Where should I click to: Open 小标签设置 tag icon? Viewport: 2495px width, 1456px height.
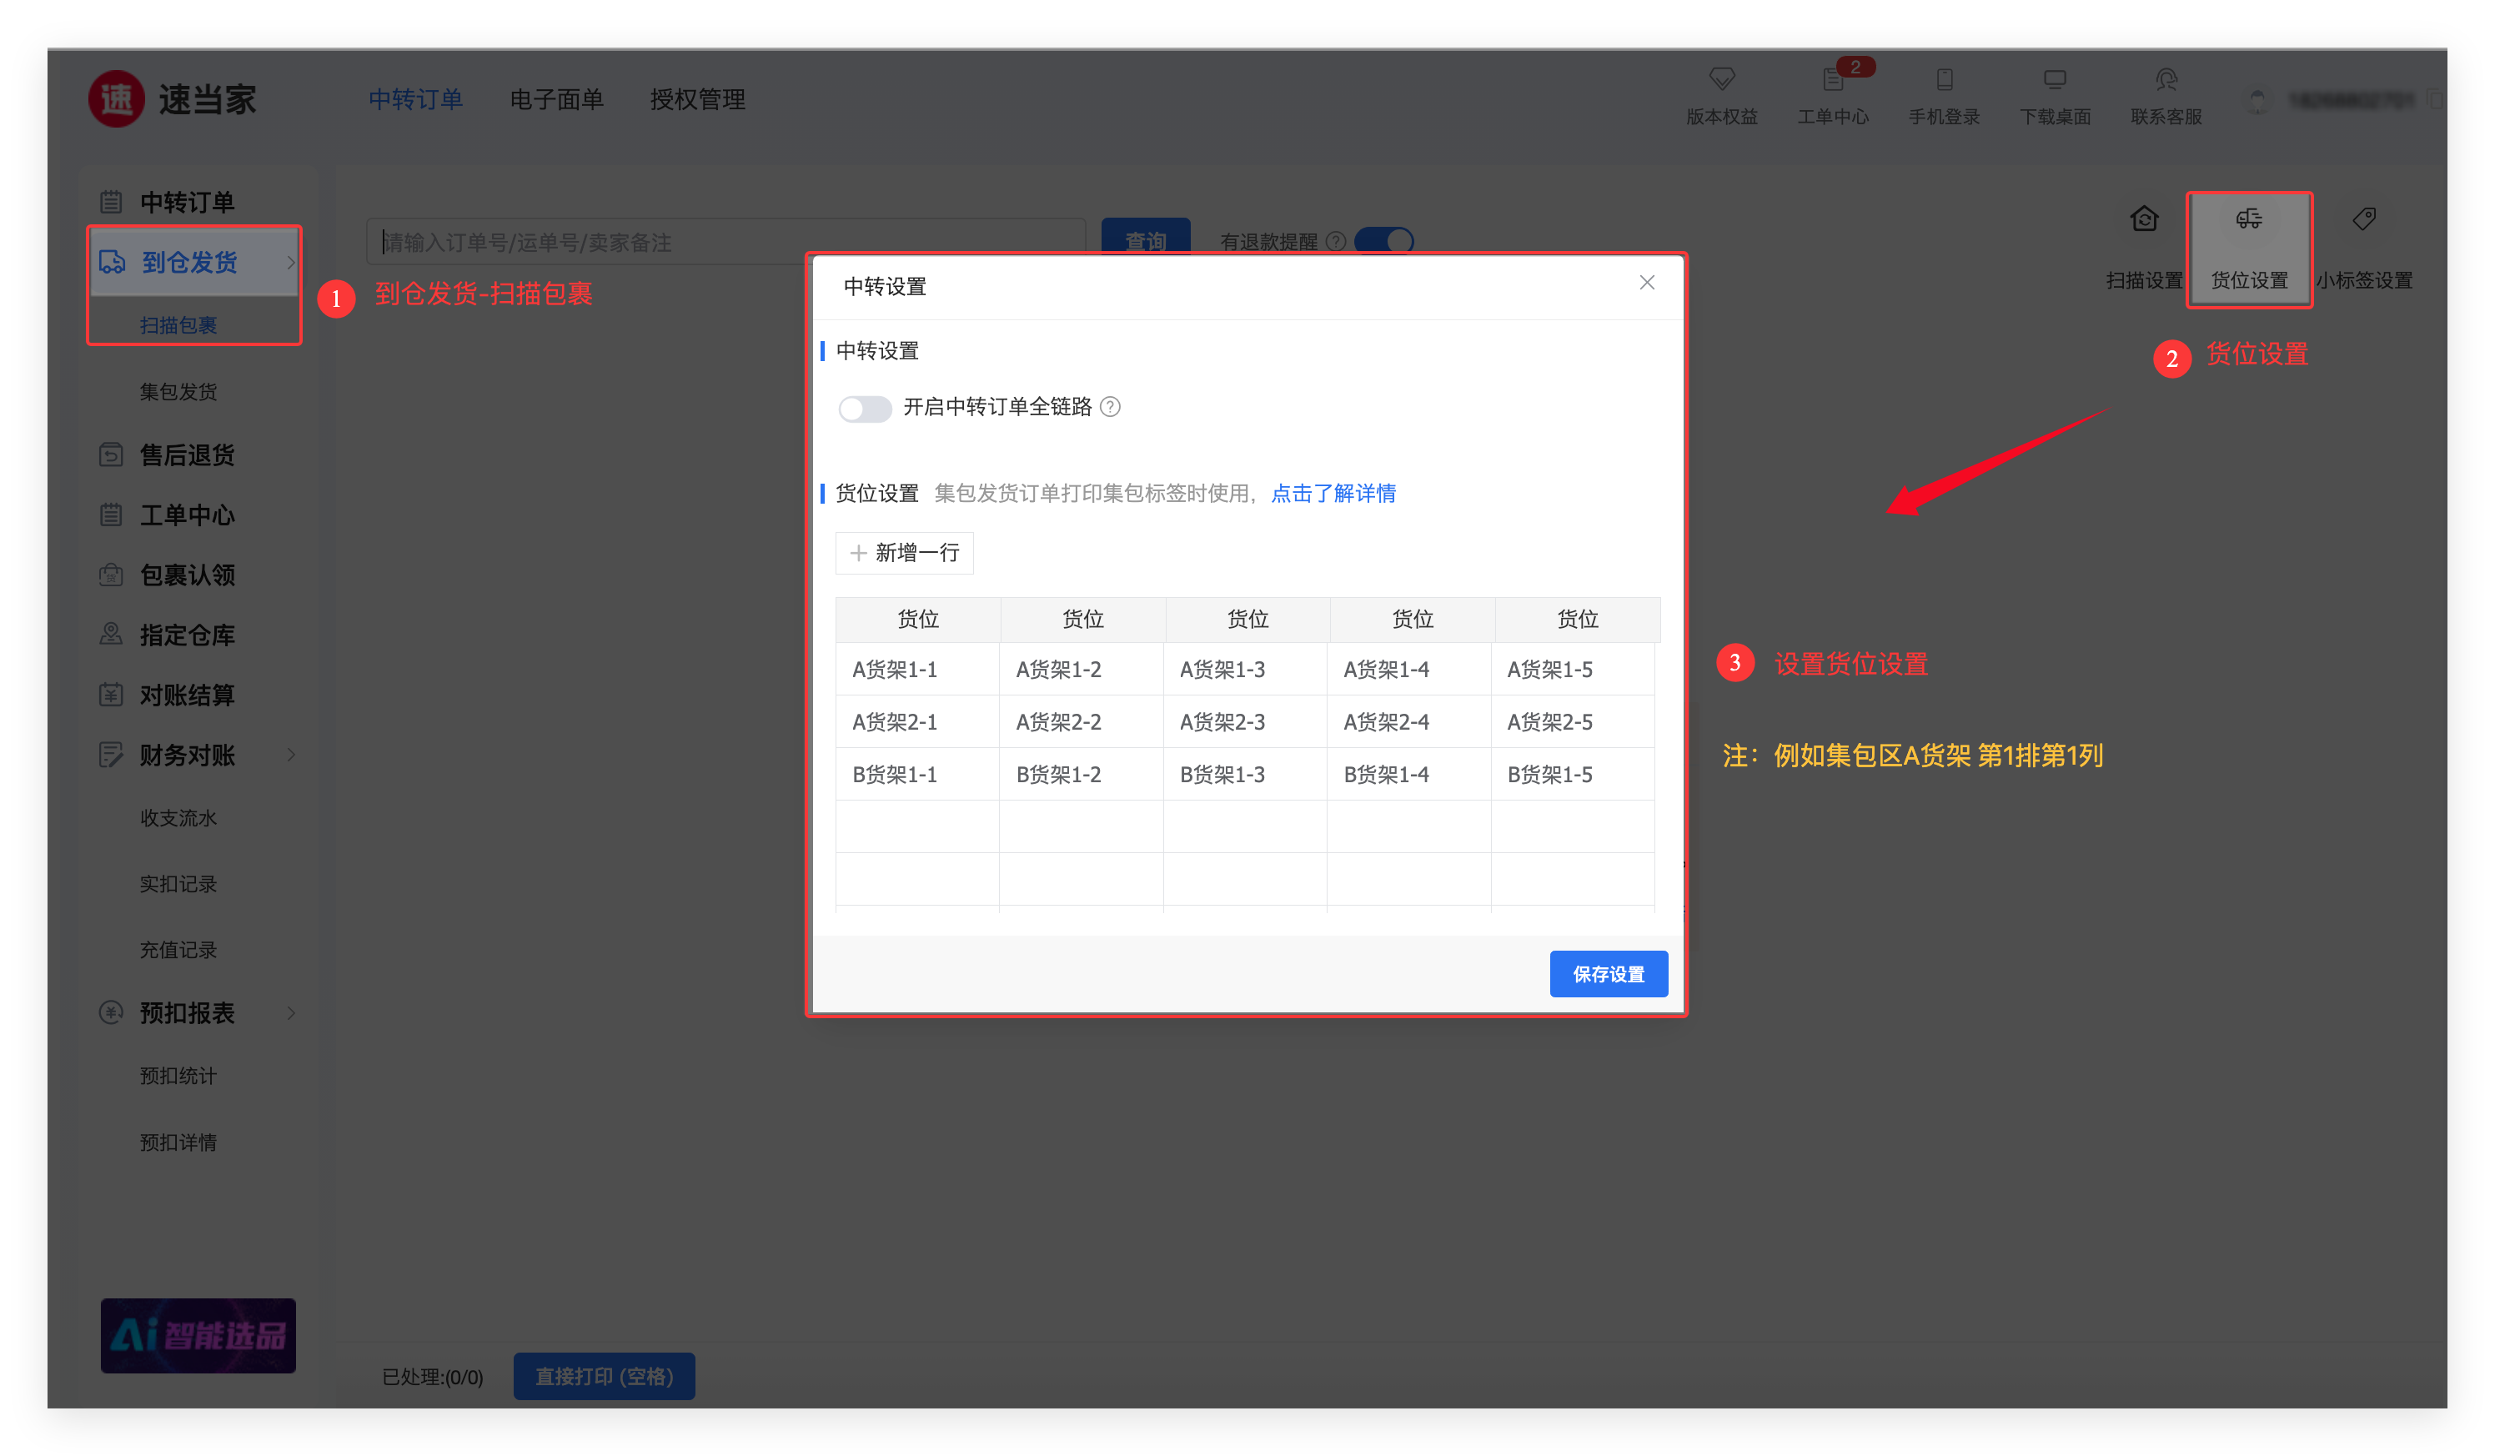pyautogui.click(x=2363, y=220)
